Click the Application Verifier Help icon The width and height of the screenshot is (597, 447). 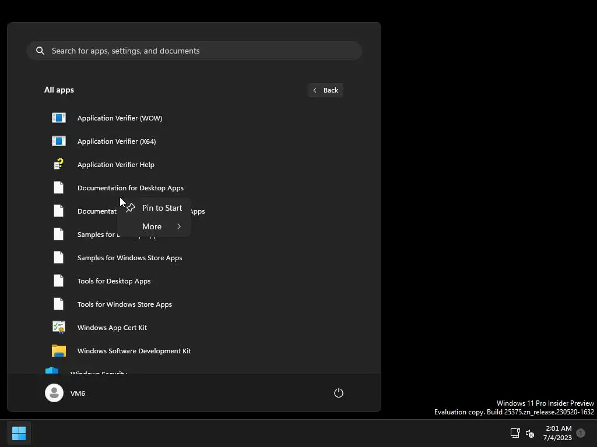pos(59,164)
